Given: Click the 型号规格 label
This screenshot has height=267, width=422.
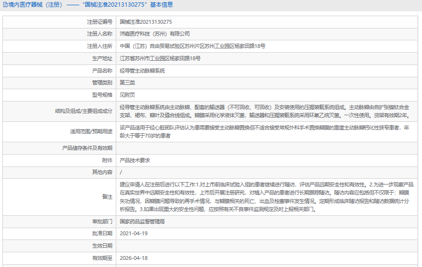Looking at the screenshot, I should click(102, 95).
